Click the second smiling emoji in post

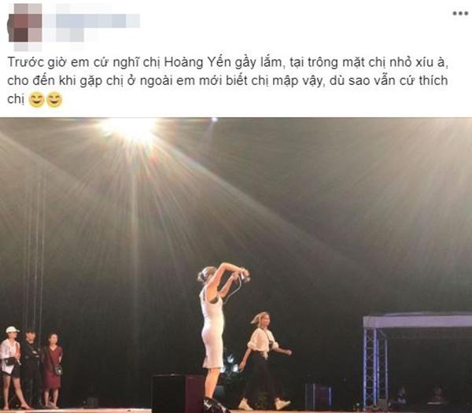pos(54,100)
